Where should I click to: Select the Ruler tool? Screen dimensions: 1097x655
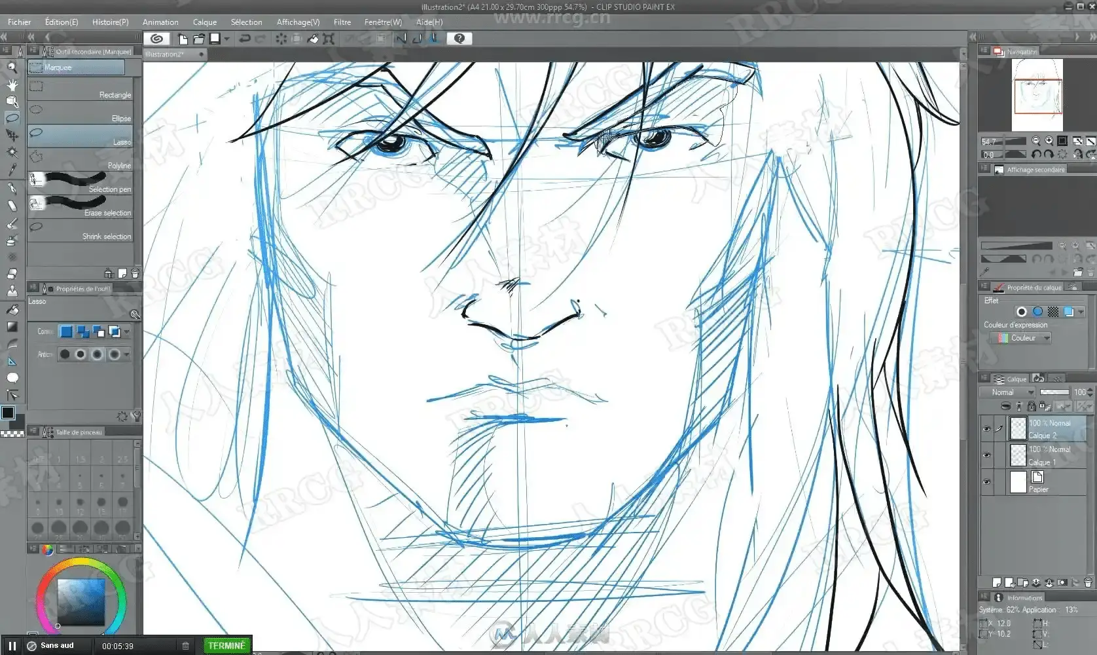12,361
